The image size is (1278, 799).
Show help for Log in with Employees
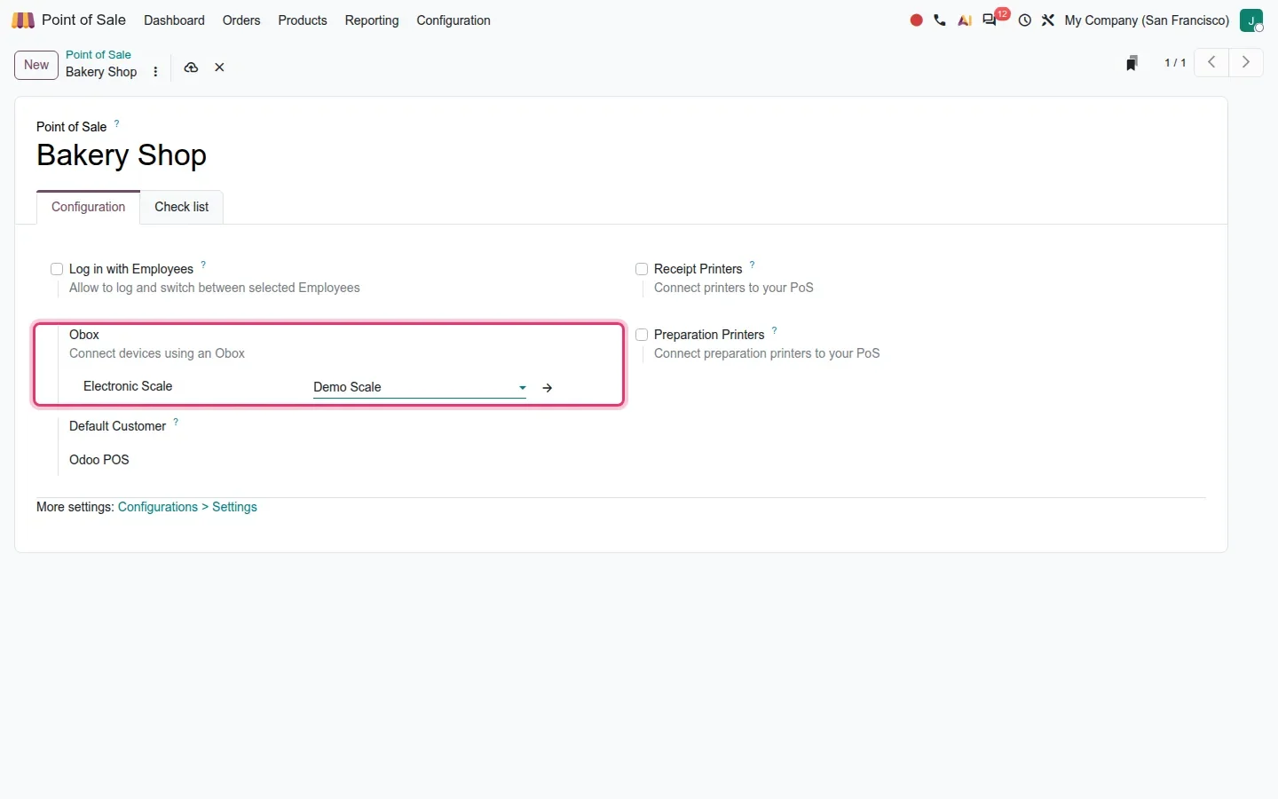point(203,265)
